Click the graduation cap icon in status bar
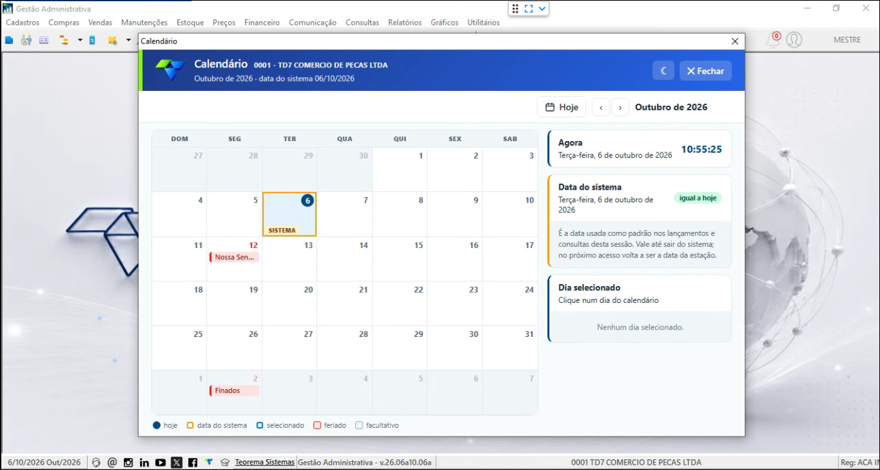Image resolution: width=880 pixels, height=470 pixels. coord(225,462)
